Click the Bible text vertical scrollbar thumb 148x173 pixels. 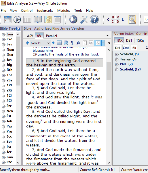pyautogui.click(x=109, y=71)
